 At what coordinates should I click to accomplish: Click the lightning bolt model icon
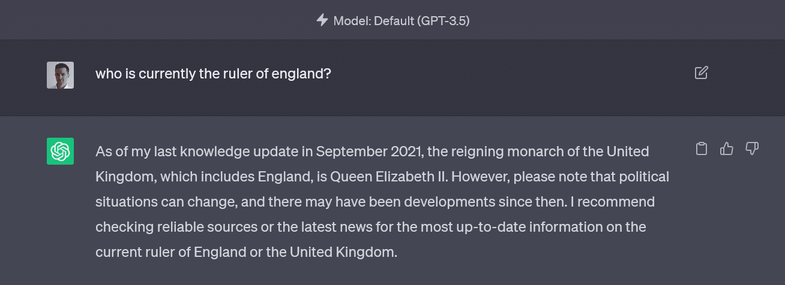coord(322,20)
